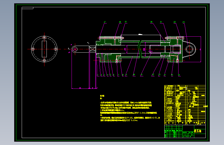Viewport: 224px width, 145px height.
Task: Click the left bolt in circular end view
Action: [33, 49]
